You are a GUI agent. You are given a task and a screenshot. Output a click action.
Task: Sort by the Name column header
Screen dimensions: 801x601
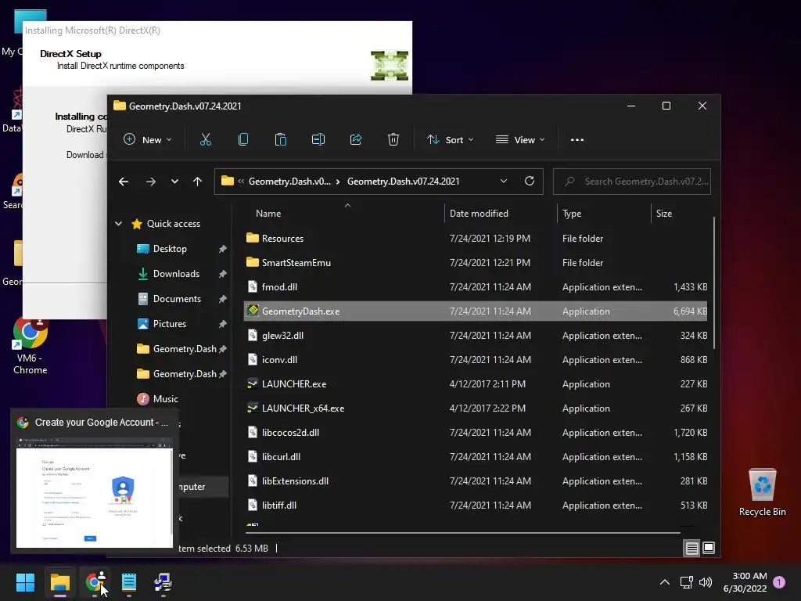click(268, 214)
